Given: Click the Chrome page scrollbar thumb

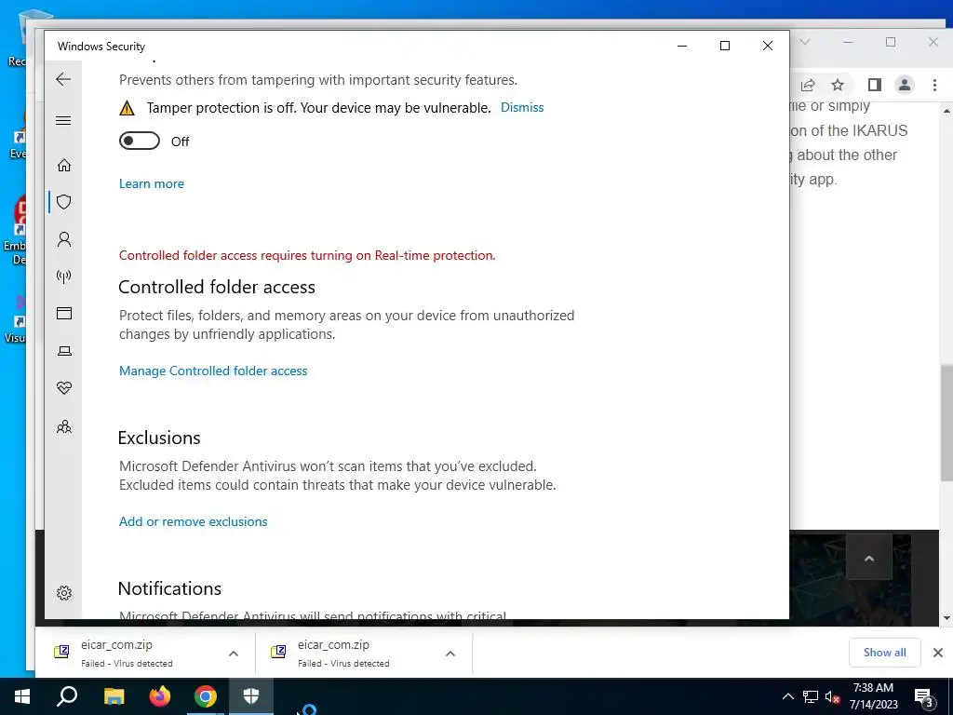Looking at the screenshot, I should pos(946,423).
